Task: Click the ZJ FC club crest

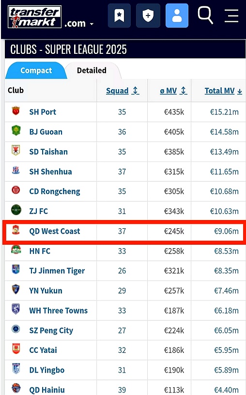Action: tap(16, 210)
